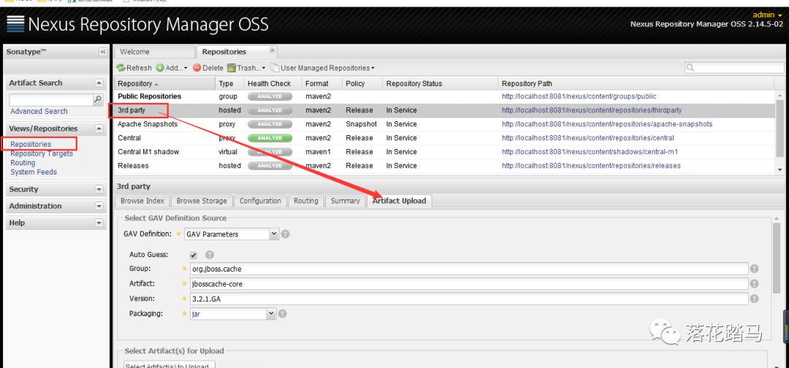Open the Summary tab

point(345,201)
